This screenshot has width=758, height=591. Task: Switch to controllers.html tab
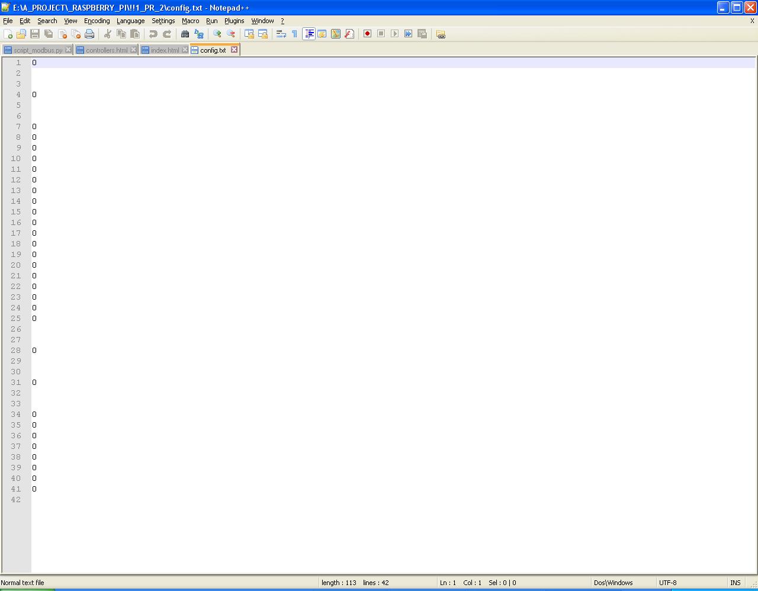pos(107,50)
